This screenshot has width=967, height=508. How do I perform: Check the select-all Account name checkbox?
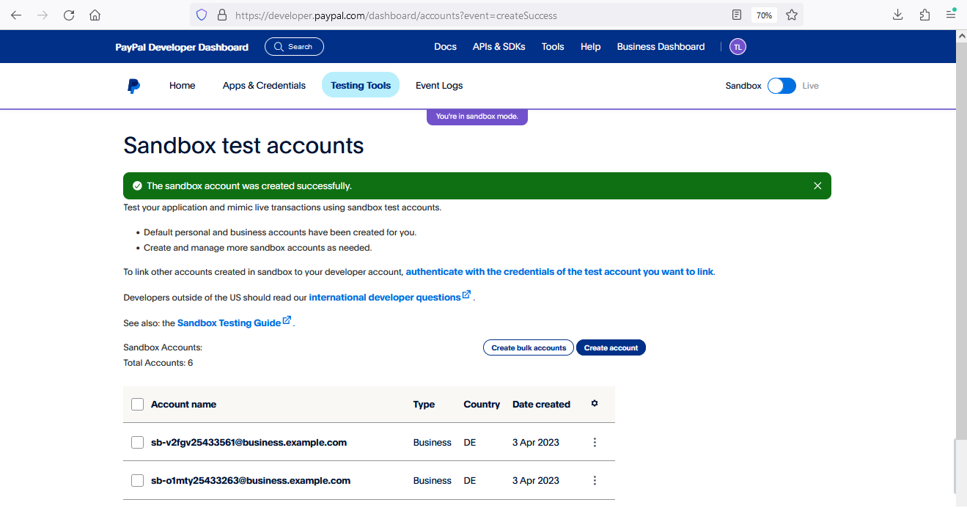click(137, 405)
